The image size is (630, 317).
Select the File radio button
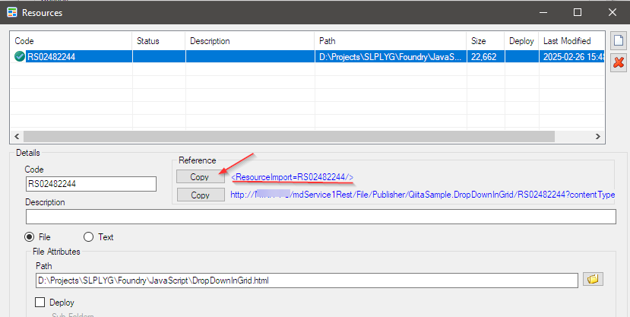[30, 237]
